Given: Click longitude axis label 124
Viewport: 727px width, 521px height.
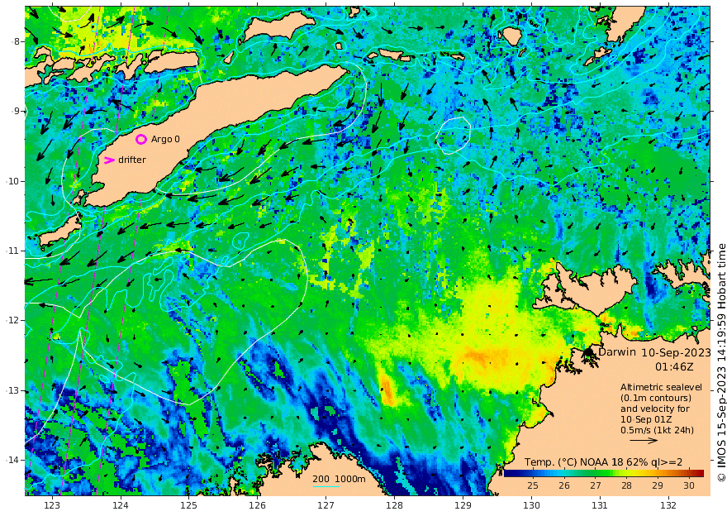Looking at the screenshot, I should coord(121,505).
